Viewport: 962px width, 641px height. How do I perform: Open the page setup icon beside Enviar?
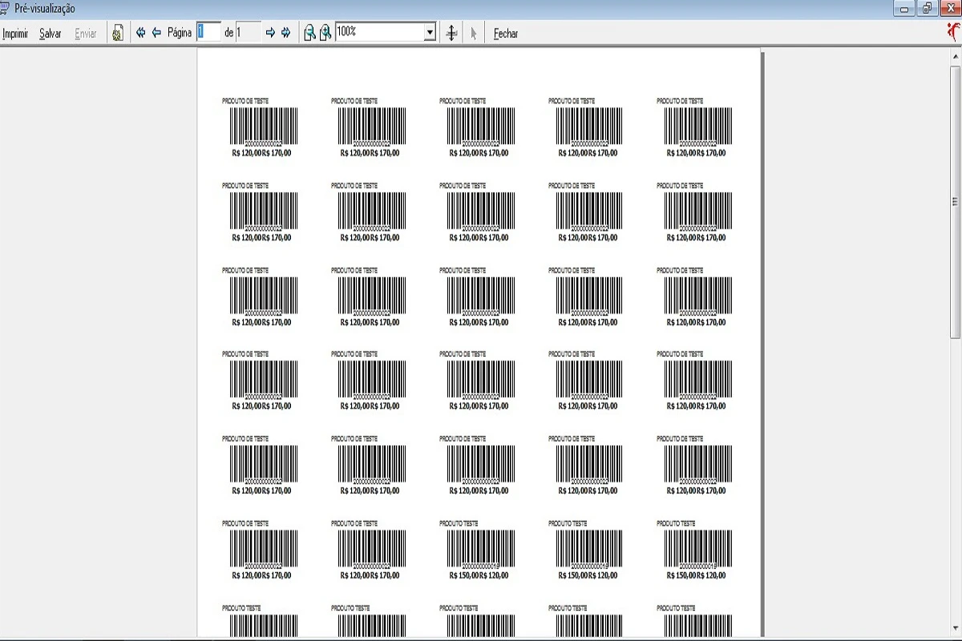point(117,33)
